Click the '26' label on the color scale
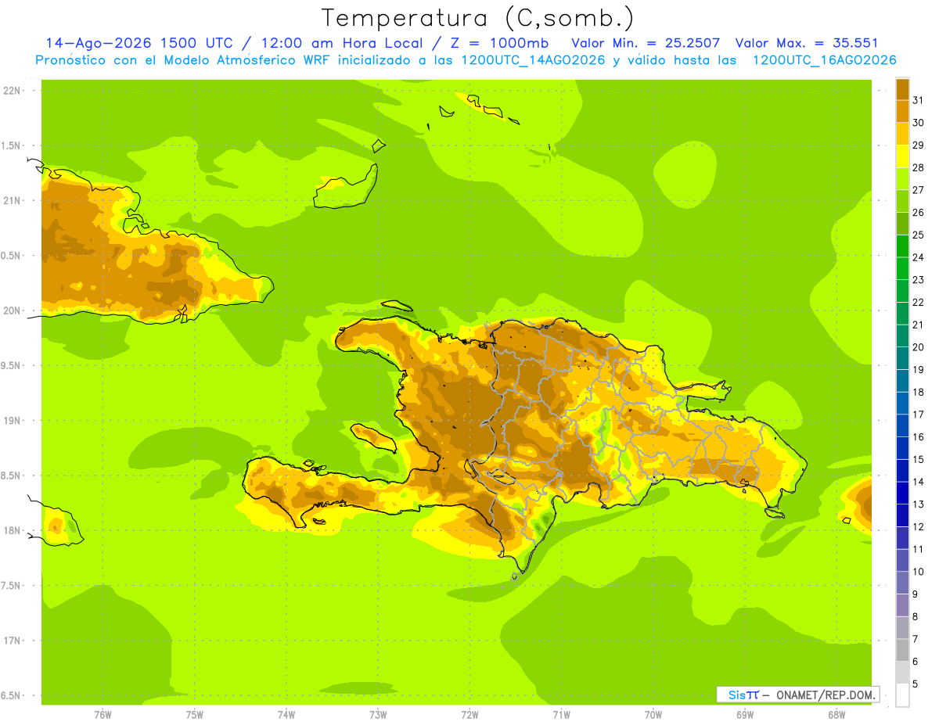 point(918,212)
